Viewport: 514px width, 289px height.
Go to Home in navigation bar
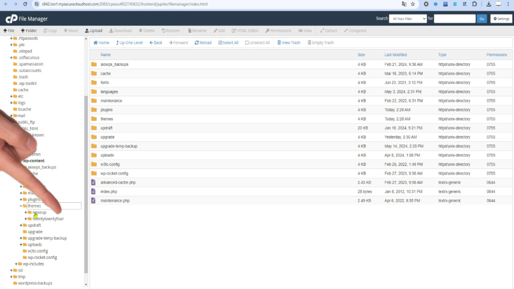point(101,43)
